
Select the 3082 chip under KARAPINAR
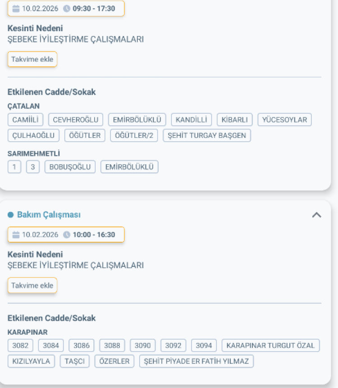tap(20, 345)
